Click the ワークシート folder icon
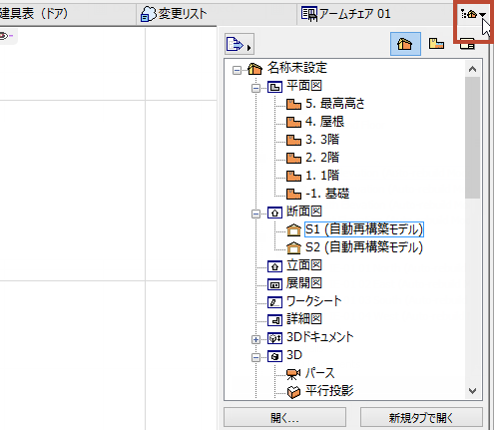Image resolution: width=494 pixels, height=430 pixels. click(x=274, y=302)
